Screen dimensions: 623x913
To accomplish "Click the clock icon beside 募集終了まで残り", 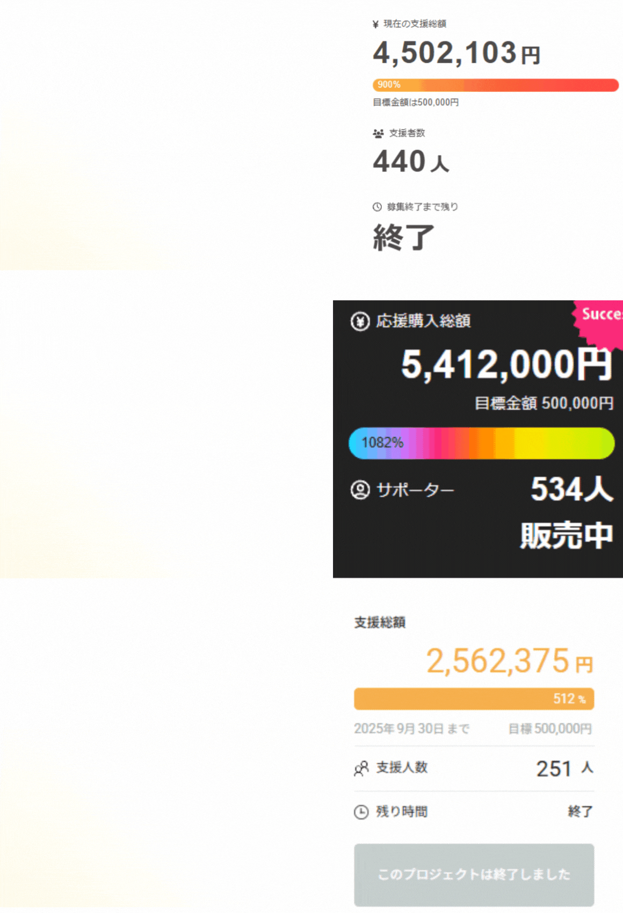I will coord(377,207).
